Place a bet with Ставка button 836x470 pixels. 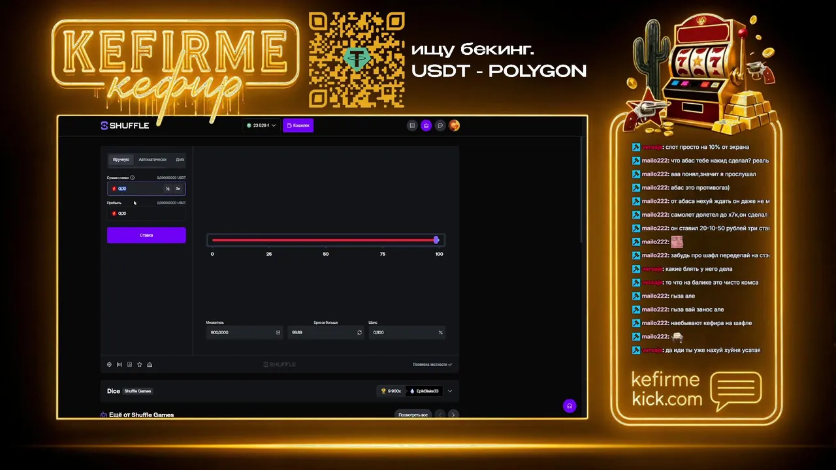tap(146, 235)
